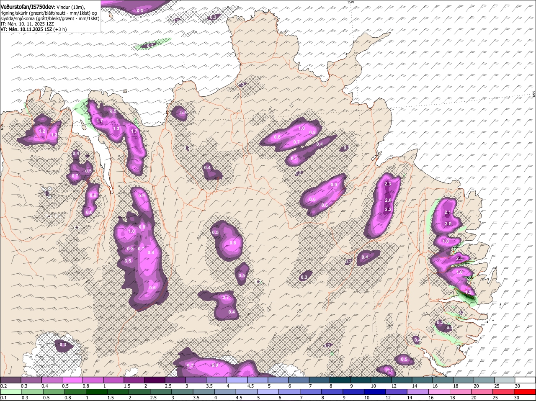The width and height of the screenshot is (536, 401).
Task: Select the bright pink 0.5–0.8 snow legend swatch
Action: coord(72,380)
